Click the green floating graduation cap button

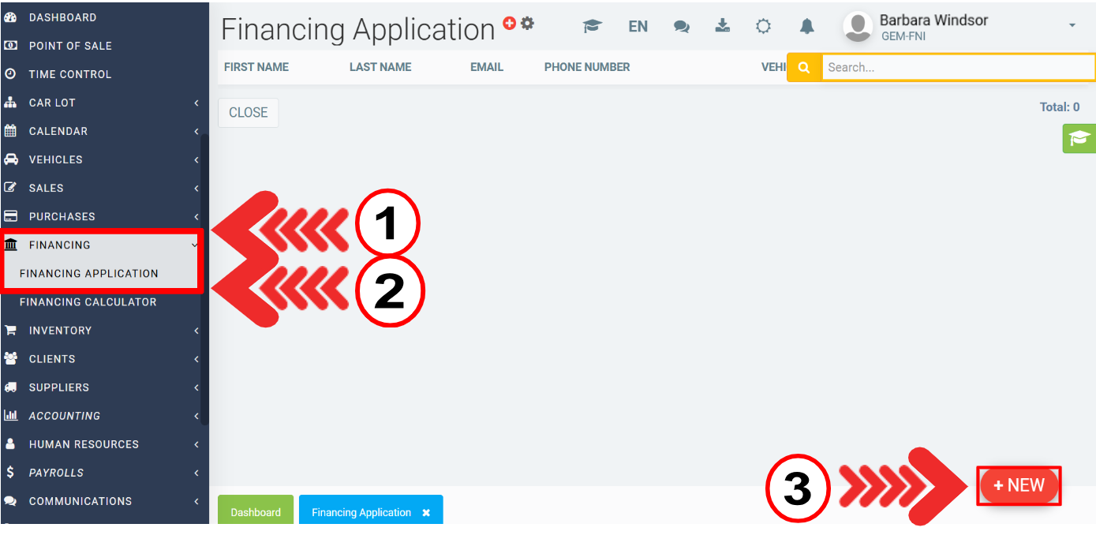pos(1078,139)
